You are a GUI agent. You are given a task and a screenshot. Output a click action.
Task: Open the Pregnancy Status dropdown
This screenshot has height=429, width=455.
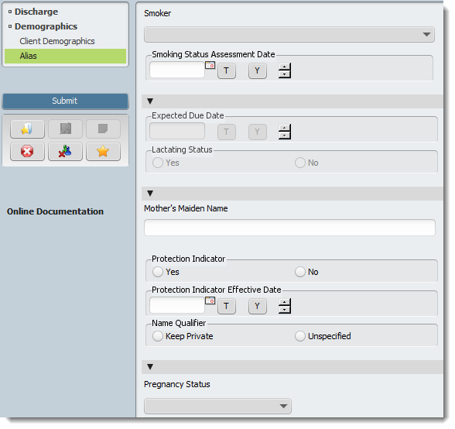click(x=217, y=406)
